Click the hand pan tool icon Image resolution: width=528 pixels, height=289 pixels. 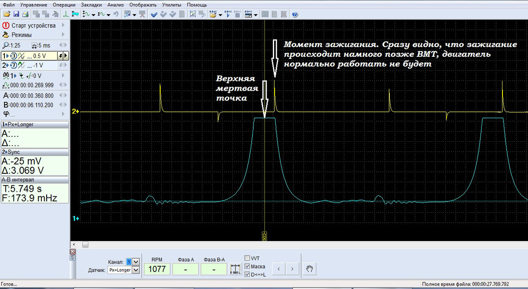[x=309, y=269]
